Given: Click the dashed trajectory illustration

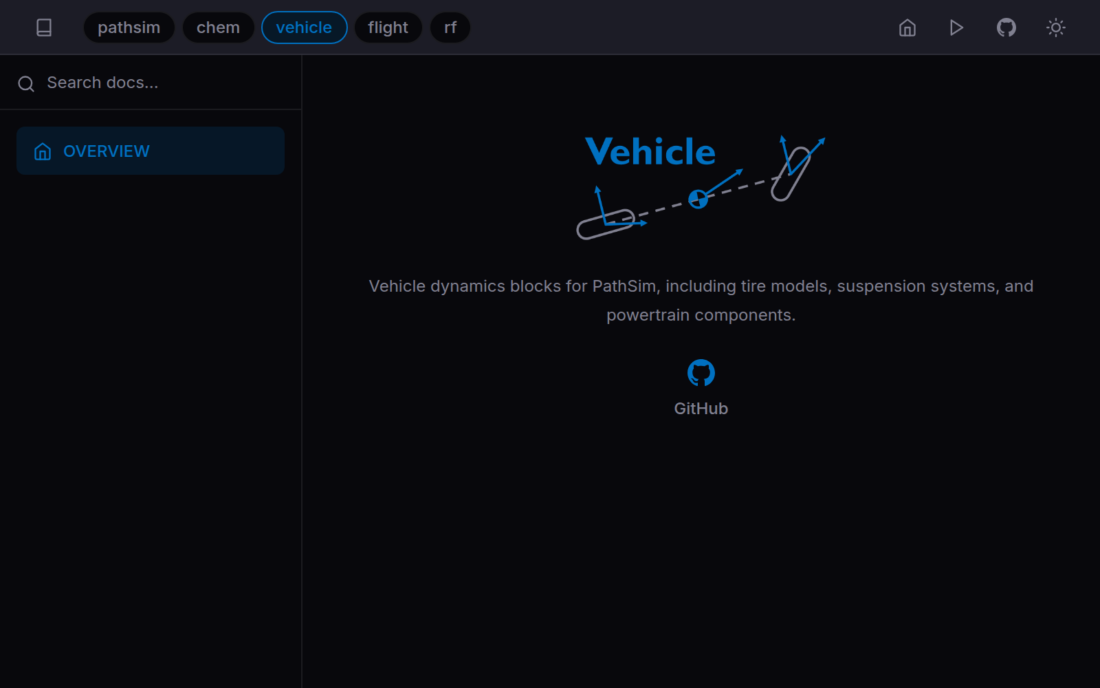Looking at the screenshot, I should (x=698, y=199).
